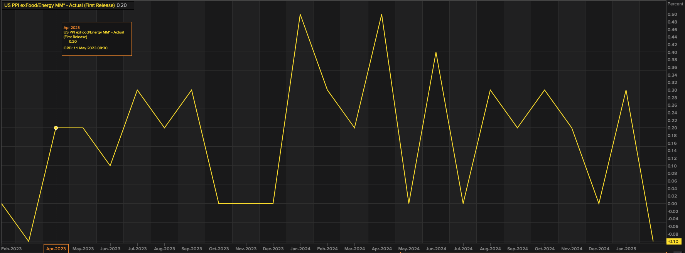685x253 pixels.
Task: Click the Percent unit label on y-axis
Action: click(675, 4)
